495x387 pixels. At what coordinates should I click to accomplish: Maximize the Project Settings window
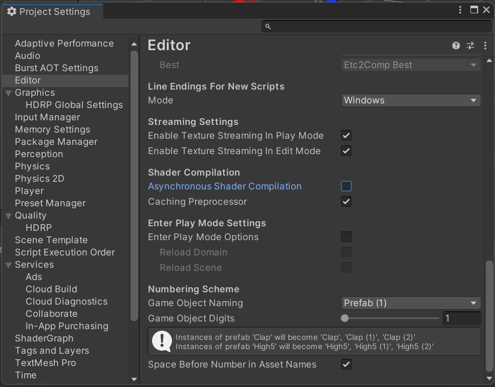[x=474, y=10]
